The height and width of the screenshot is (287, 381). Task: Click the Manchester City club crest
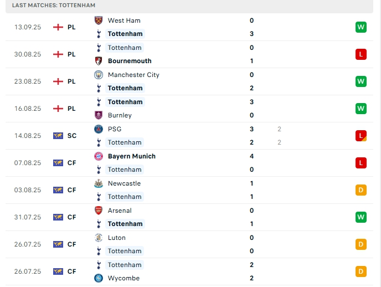tap(99, 75)
